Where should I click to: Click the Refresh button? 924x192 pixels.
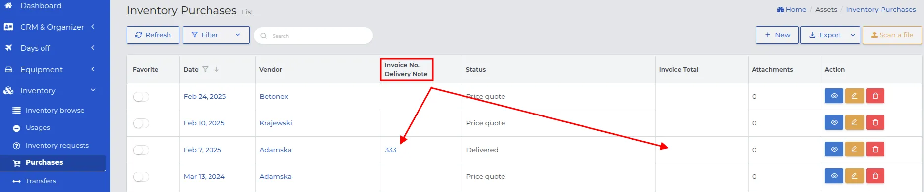(x=153, y=35)
